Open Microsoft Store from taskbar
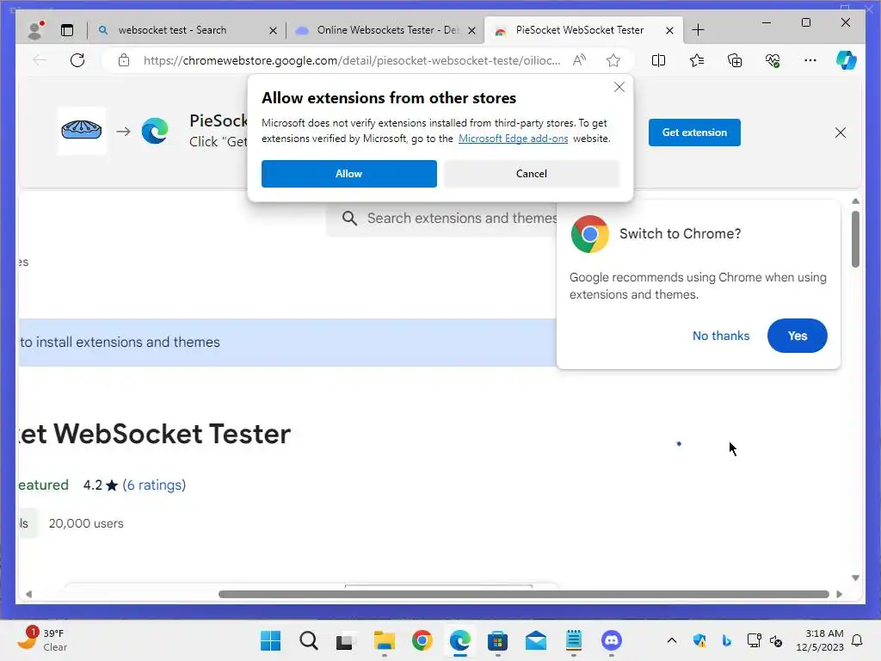881x661 pixels. (498, 640)
